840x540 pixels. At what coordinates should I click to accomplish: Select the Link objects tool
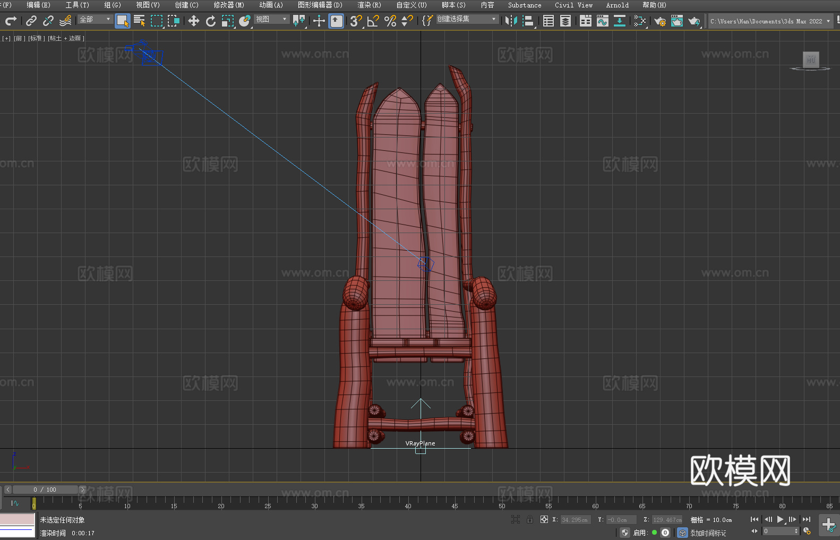31,21
